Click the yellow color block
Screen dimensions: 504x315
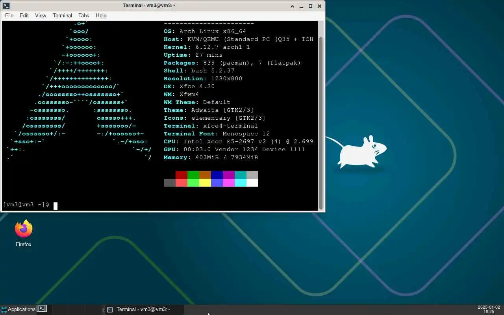[205, 183]
